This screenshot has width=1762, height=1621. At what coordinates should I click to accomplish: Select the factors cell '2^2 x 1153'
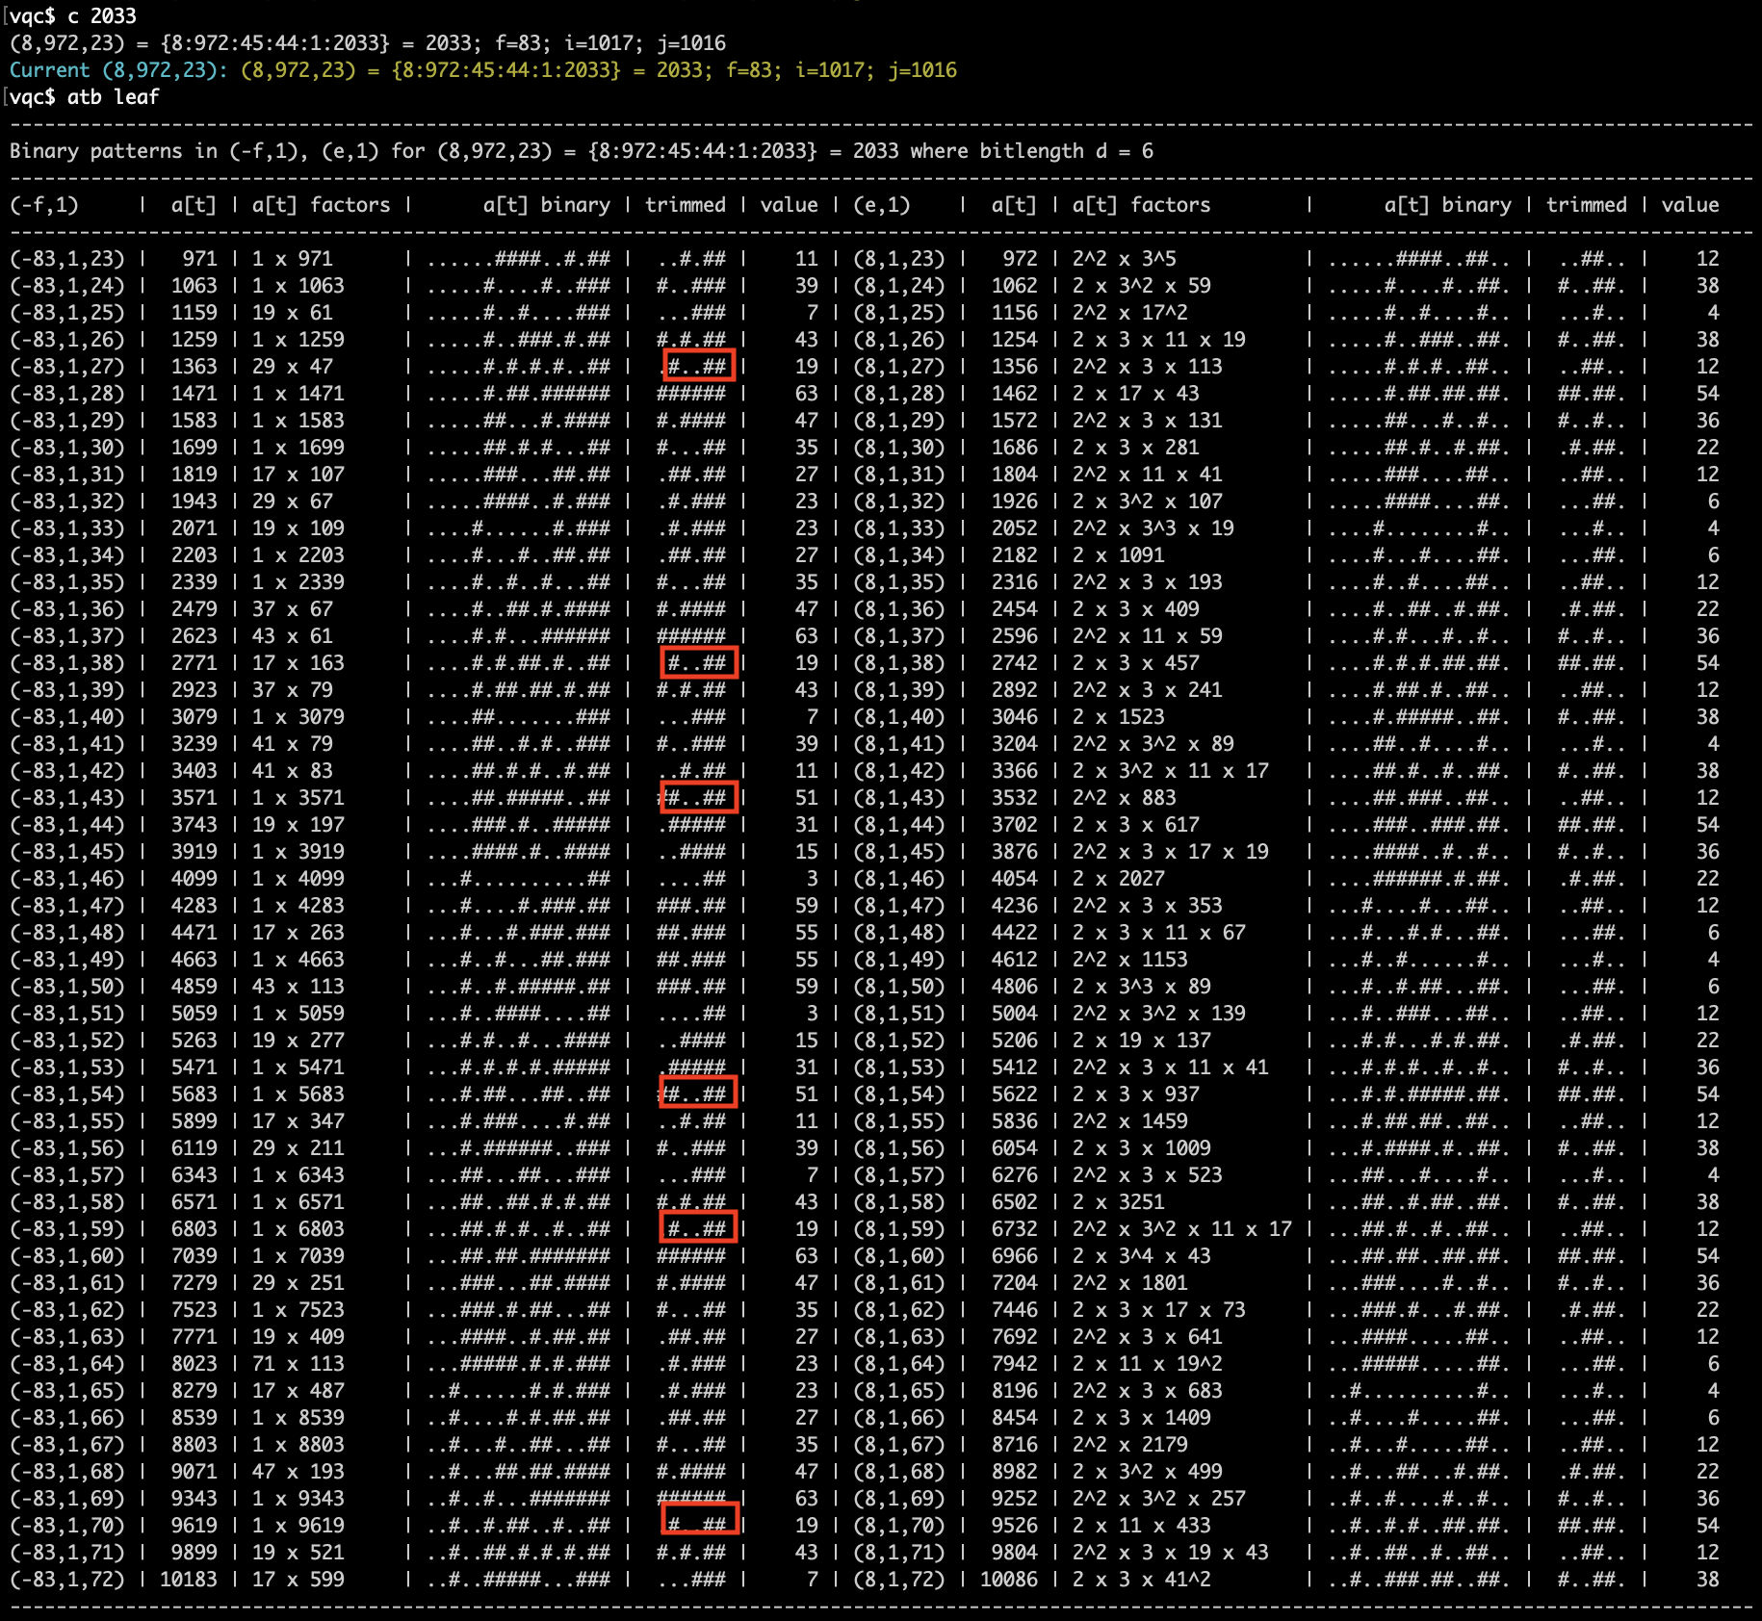(x=1130, y=960)
